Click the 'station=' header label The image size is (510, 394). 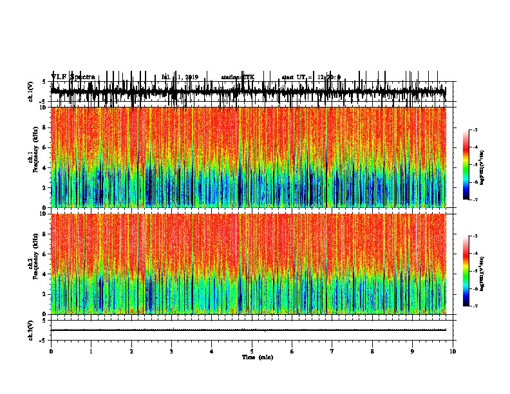coord(232,77)
